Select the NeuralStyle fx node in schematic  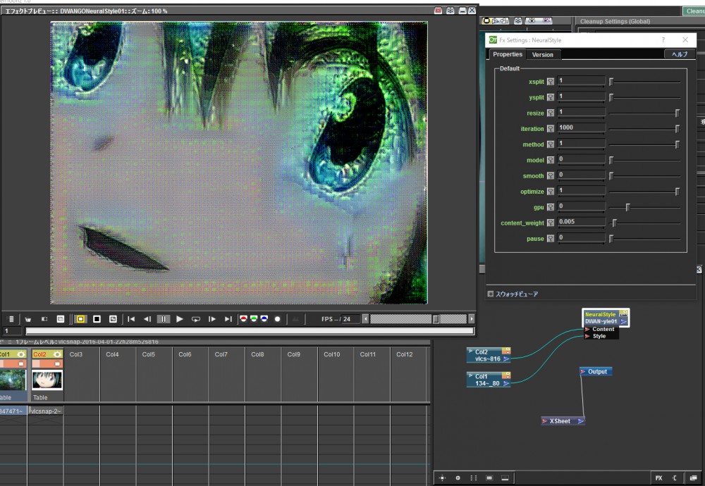click(x=605, y=318)
